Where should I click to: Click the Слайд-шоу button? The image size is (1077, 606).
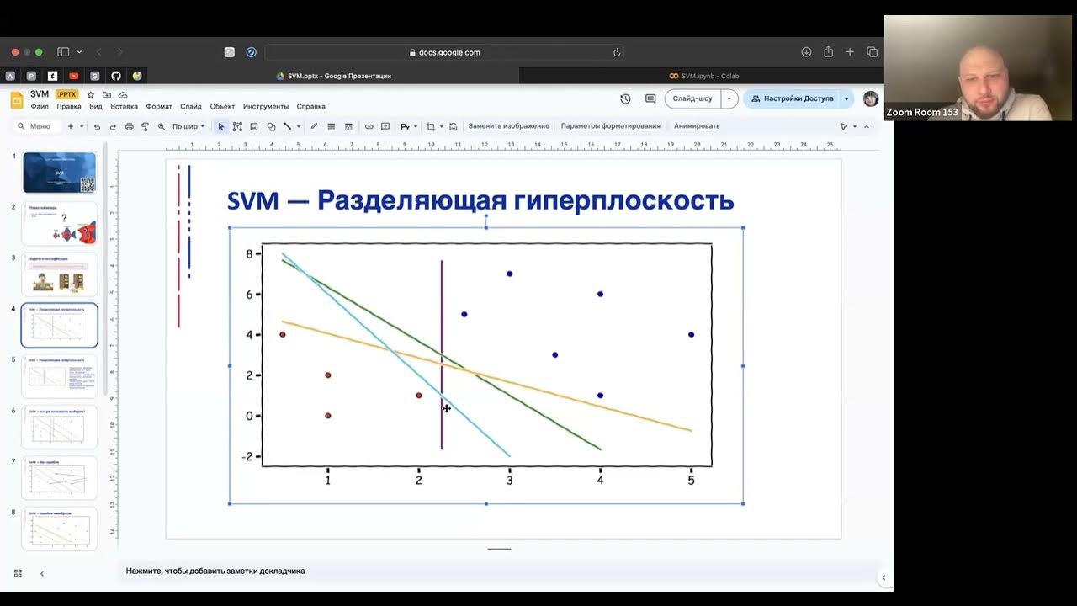pyautogui.click(x=692, y=98)
